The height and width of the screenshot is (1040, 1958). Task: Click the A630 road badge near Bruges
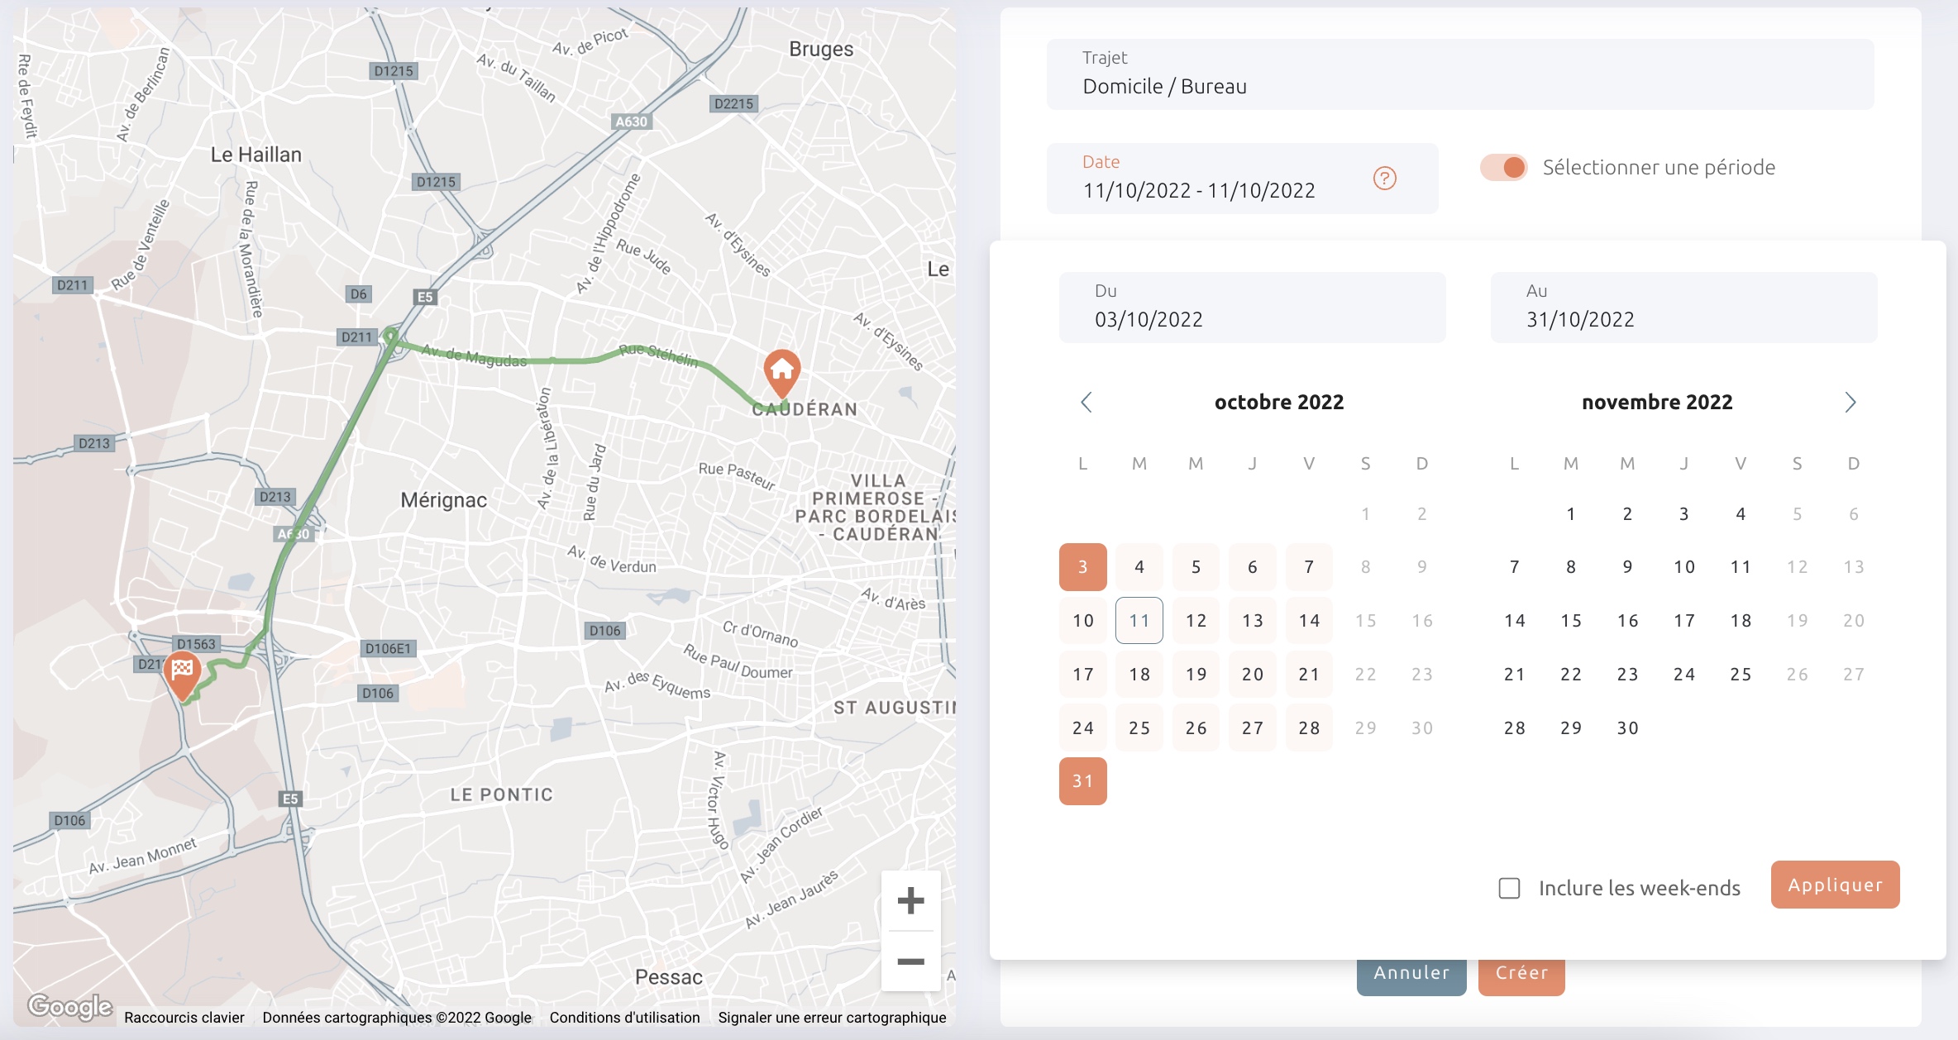point(632,122)
